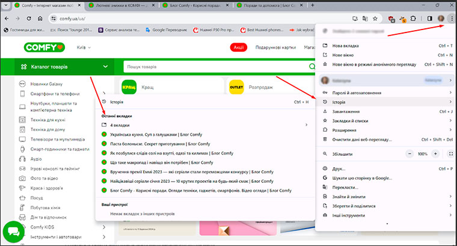The image size is (457, 246).
Task: Click the browser back arrow
Action: [x=7, y=19]
